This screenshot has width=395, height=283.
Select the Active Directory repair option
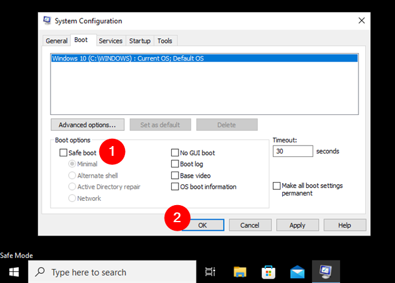(x=72, y=187)
